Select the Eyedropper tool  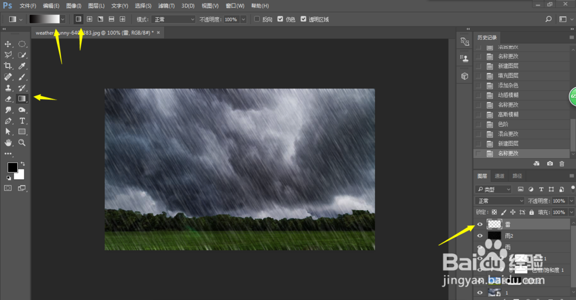point(22,66)
